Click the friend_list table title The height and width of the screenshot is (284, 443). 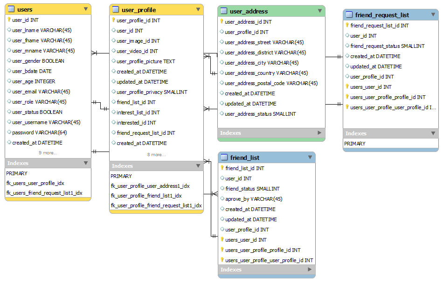(245, 158)
